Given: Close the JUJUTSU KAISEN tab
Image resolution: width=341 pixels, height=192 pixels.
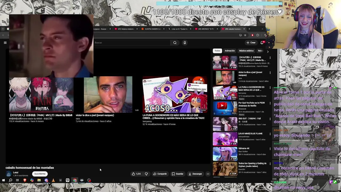Looking at the screenshot, I should point(164,29).
